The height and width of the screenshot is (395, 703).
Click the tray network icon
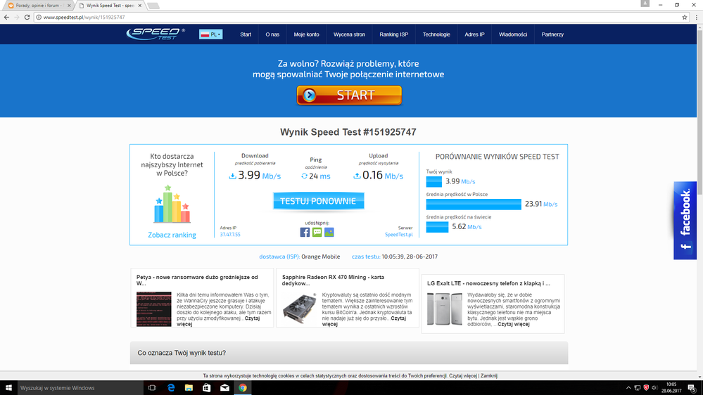[x=637, y=388]
